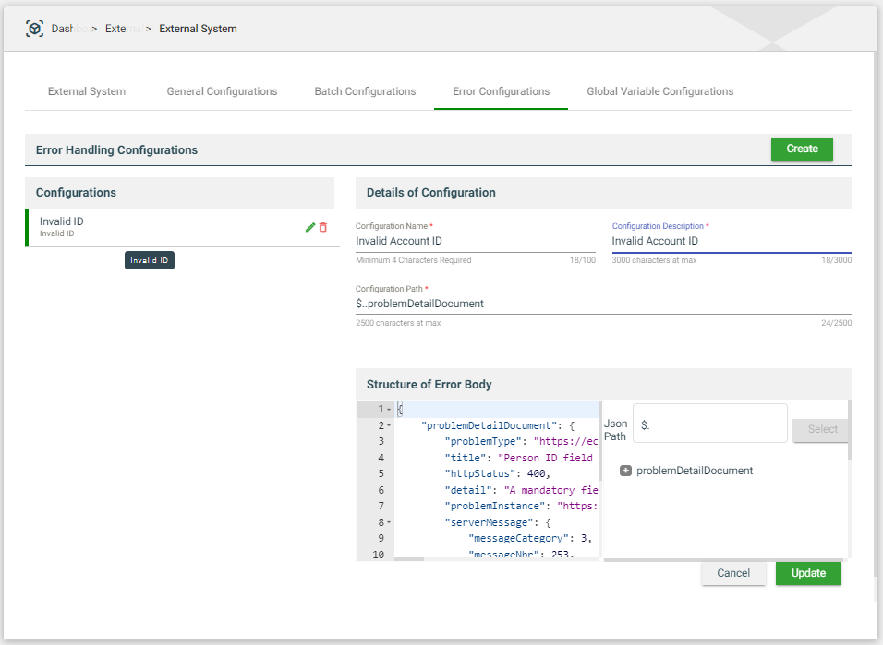Image resolution: width=883 pixels, height=645 pixels.
Task: Go to Batch Configurations tab
Action: (x=365, y=91)
